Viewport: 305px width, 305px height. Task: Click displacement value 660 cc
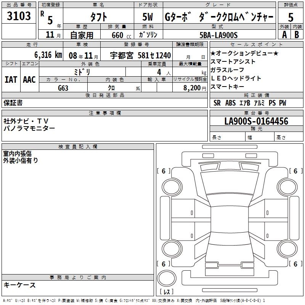[x=121, y=35]
